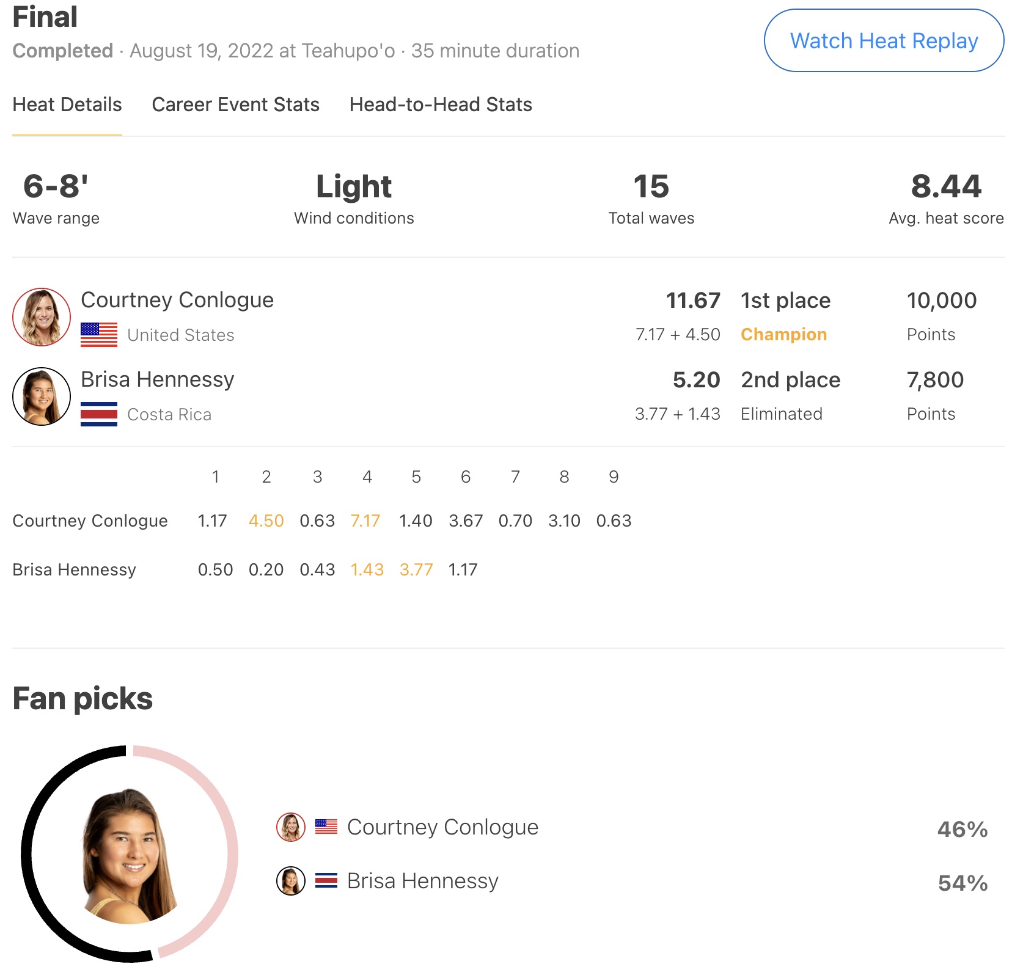Click Courtney Conlogue's small fan picks avatar
This screenshot has width=1023, height=975.
point(291,827)
